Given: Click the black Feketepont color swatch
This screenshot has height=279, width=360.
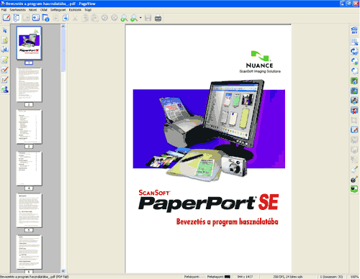Looking at the screenshot, I should 228,277.
